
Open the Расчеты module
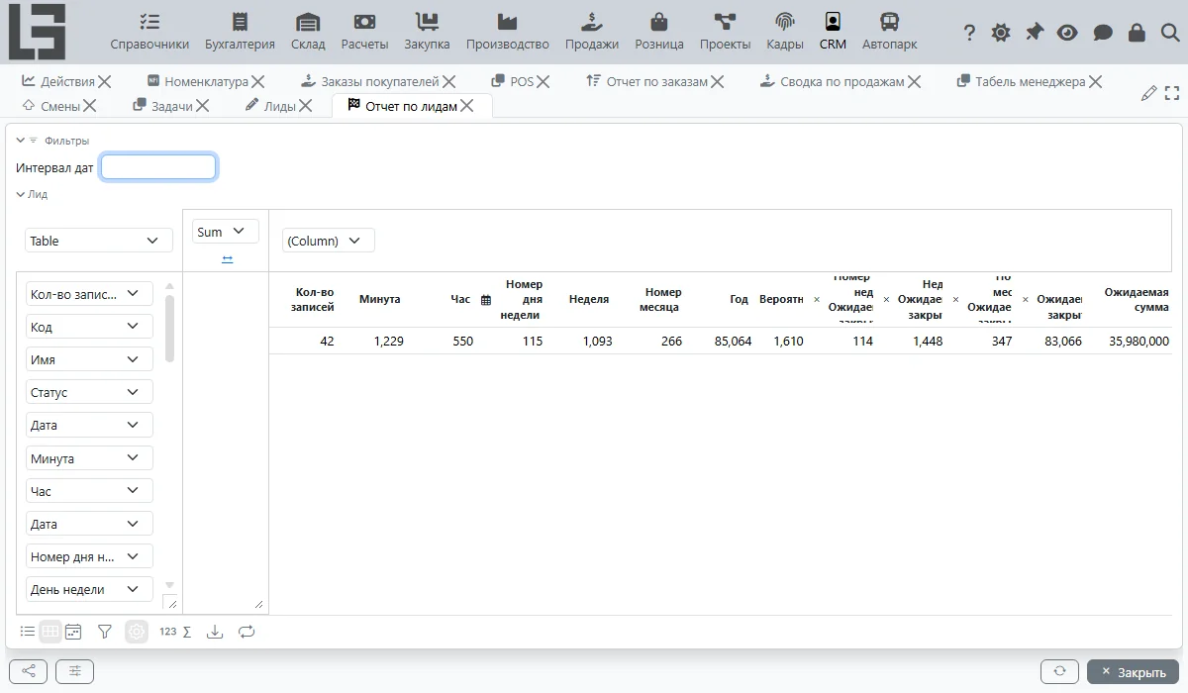[x=364, y=32]
